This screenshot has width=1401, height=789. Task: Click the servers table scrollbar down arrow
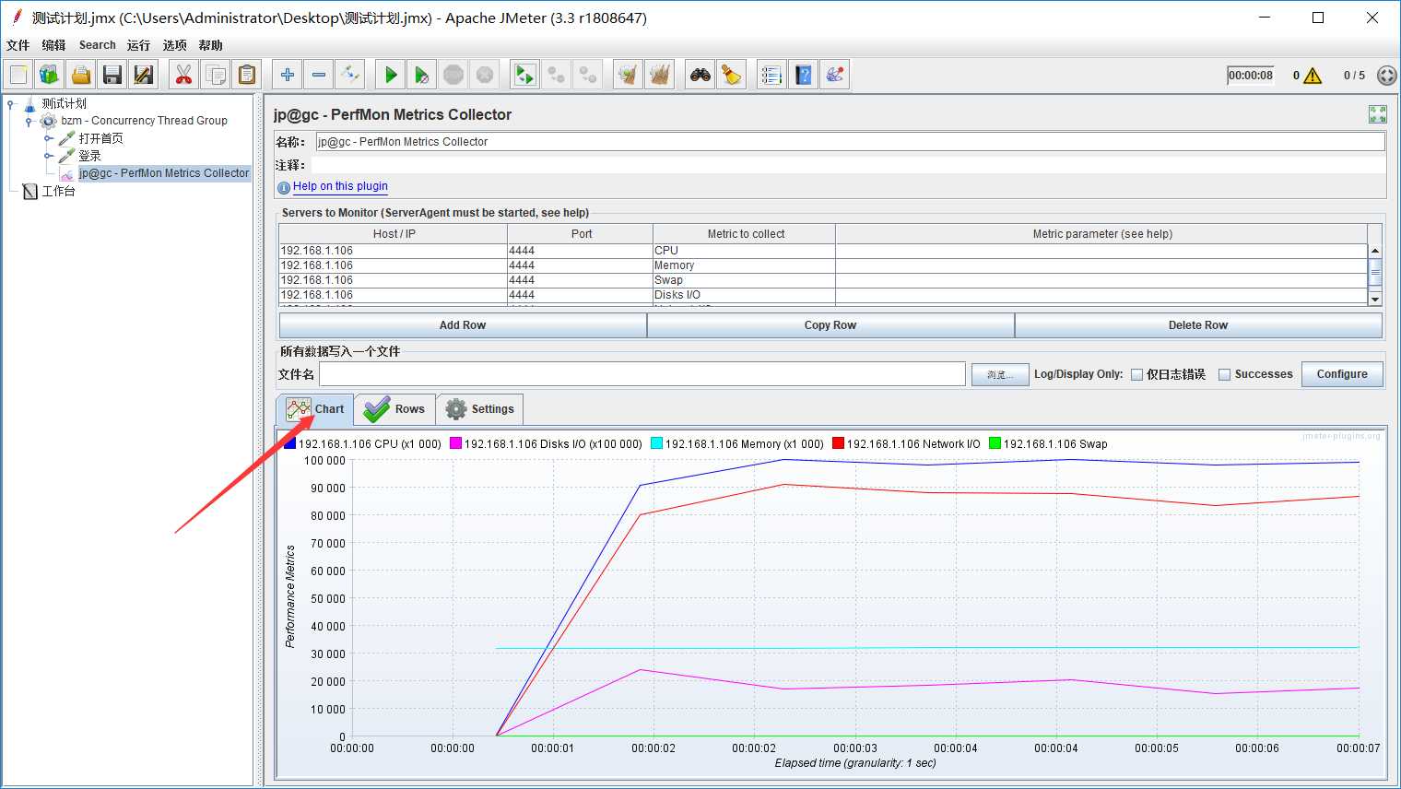pos(1375,299)
